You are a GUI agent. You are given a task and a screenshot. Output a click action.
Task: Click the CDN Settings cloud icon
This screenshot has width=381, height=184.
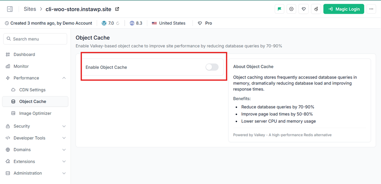(x=13, y=90)
